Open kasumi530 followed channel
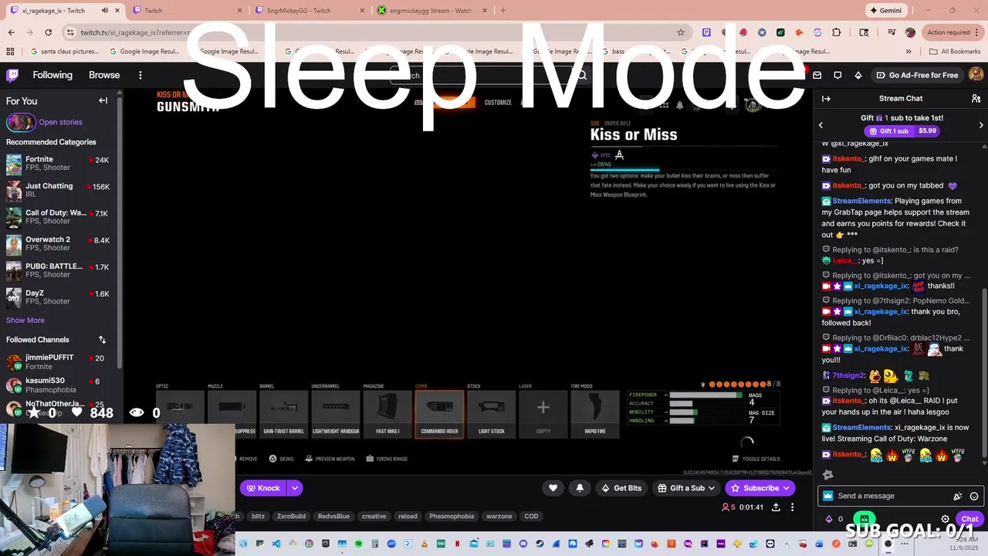The height and width of the screenshot is (556, 988). pos(59,385)
